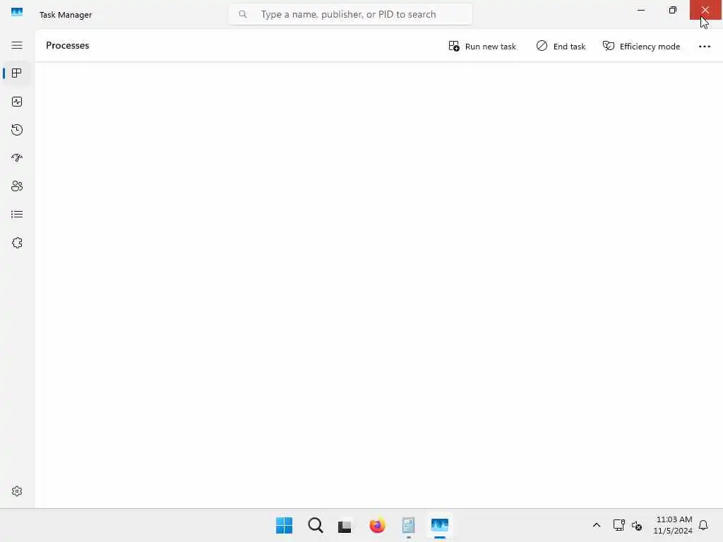Focus the search box for name or PID
Viewport: 723px width, 542px height.
[350, 14]
